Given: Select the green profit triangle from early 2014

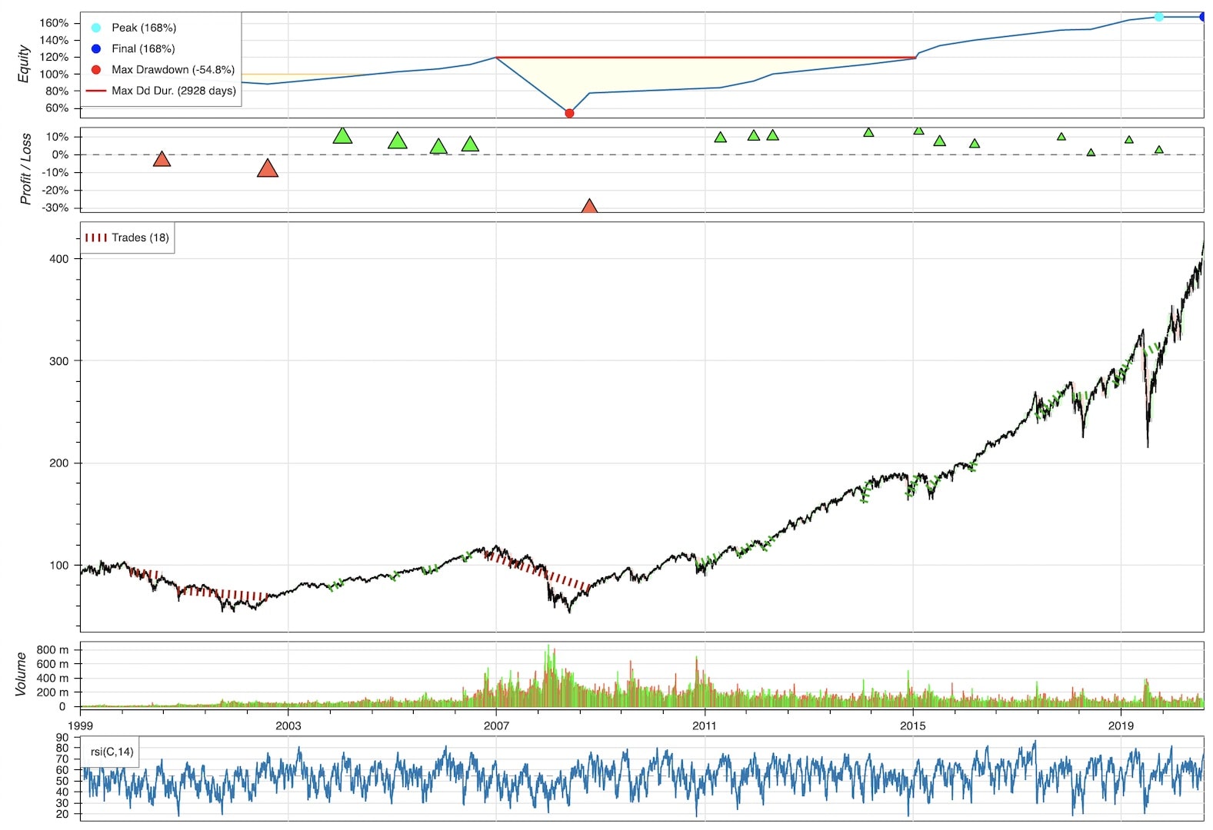Looking at the screenshot, I should pos(868,132).
